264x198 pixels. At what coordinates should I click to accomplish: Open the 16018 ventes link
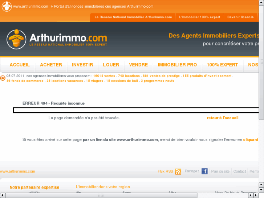click(x=104, y=76)
